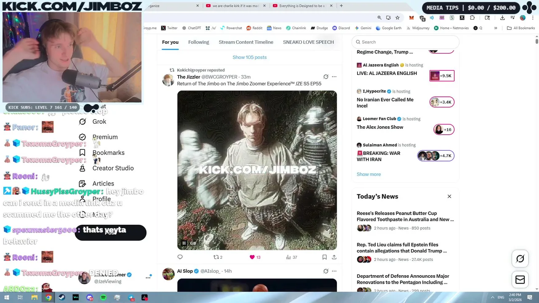Open the Twitter bookmark
Image resolution: width=539 pixels, height=303 pixels.
(x=169, y=28)
